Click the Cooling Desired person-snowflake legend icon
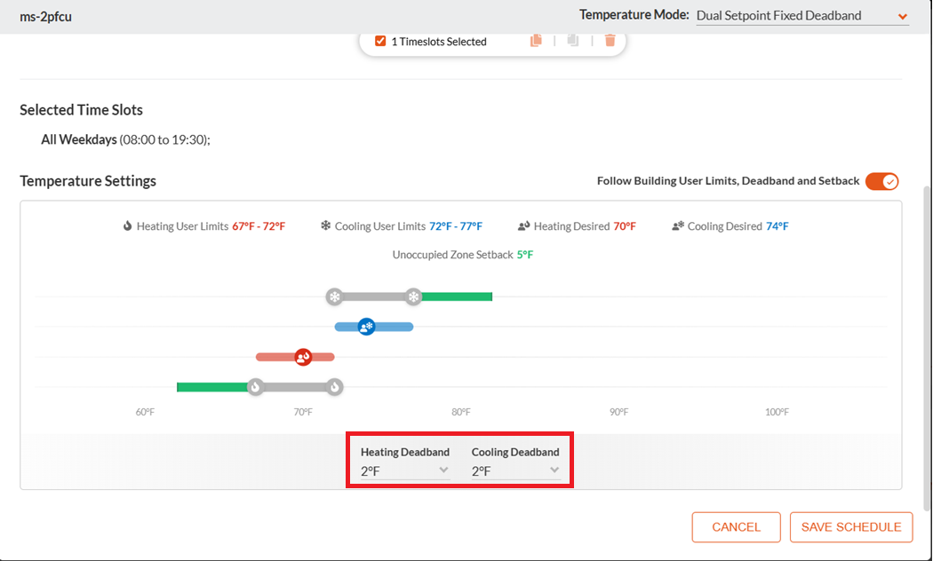This screenshot has width=933, height=561. (x=678, y=225)
